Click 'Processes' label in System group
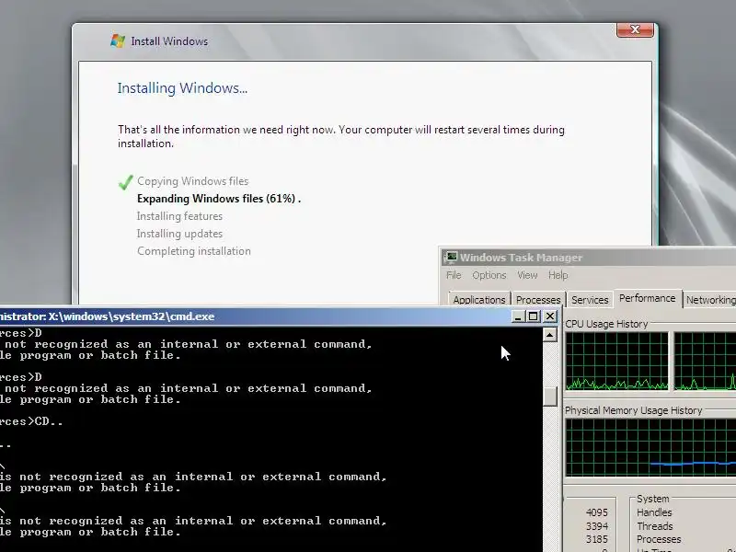Viewport: 736px width, 552px height. click(659, 539)
